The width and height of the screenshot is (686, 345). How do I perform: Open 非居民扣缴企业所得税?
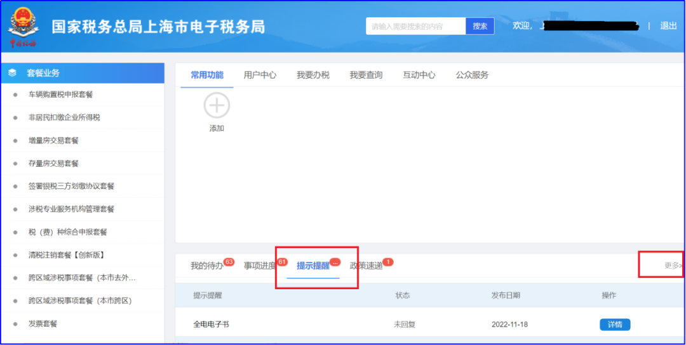coord(64,117)
